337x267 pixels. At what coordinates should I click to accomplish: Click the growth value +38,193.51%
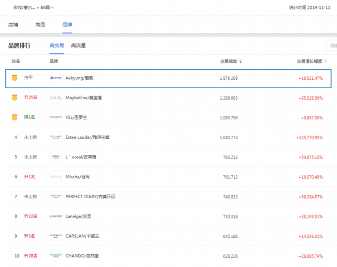[x=311, y=216]
